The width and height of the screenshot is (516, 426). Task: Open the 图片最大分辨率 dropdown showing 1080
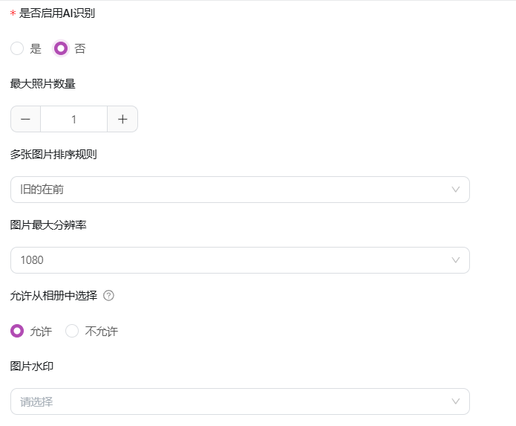pyautogui.click(x=240, y=260)
